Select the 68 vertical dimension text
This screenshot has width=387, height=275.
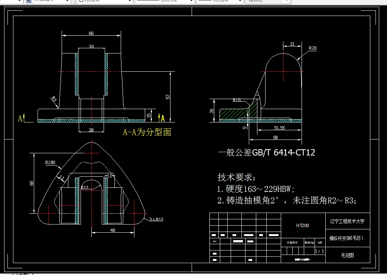tap(31, 183)
